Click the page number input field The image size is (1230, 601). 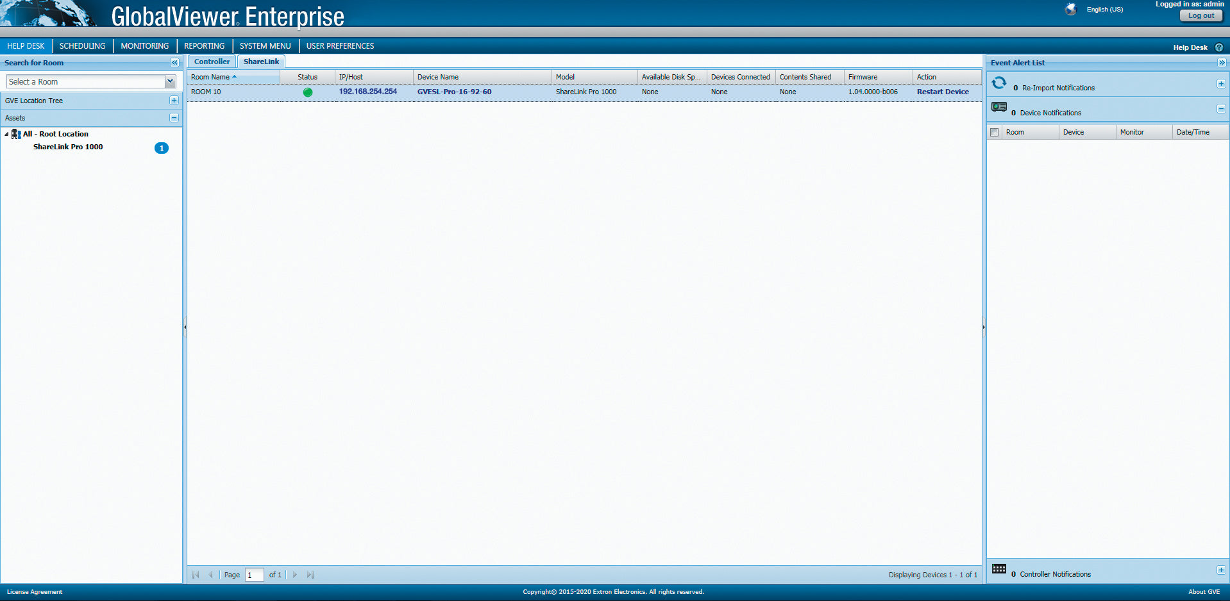click(x=254, y=575)
